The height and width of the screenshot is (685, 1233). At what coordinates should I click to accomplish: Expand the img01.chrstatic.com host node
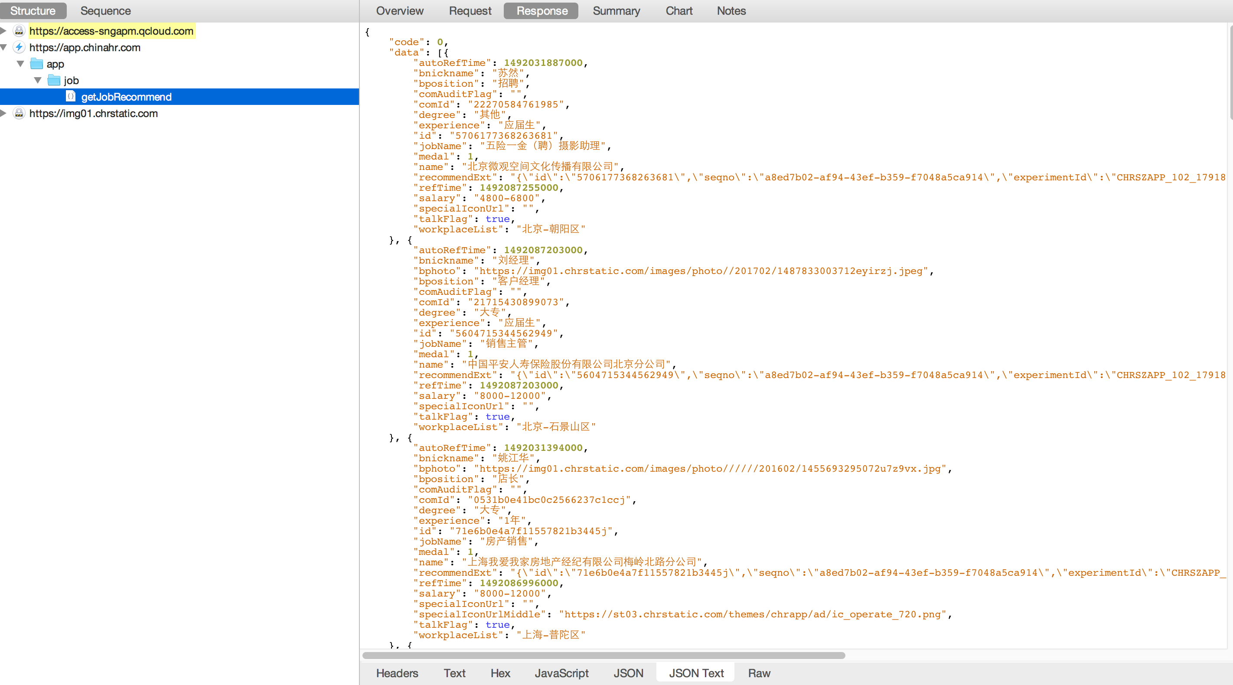coord(4,114)
